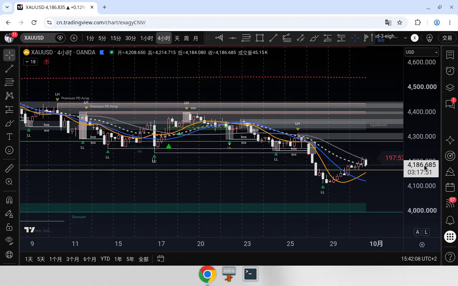Select the 4小时 timeframe
This screenshot has height=286, width=458.
click(x=164, y=38)
